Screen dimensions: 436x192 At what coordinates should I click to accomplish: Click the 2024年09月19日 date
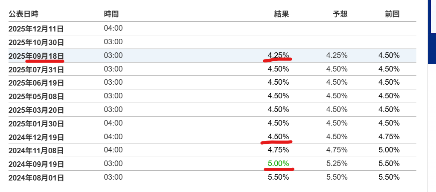36,164
